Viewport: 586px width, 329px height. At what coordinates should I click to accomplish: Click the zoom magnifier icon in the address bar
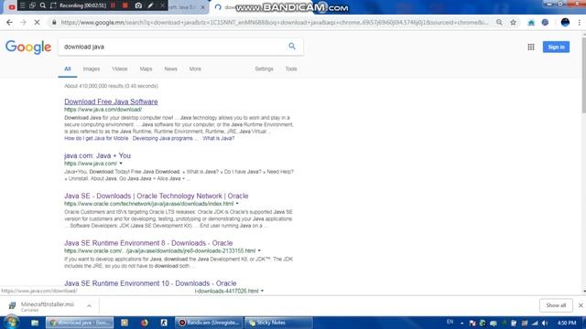499,22
